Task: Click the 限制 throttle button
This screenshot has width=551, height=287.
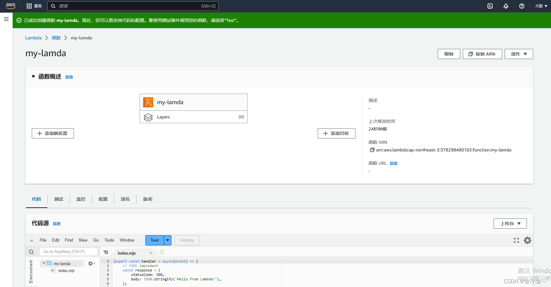Action: click(x=449, y=54)
